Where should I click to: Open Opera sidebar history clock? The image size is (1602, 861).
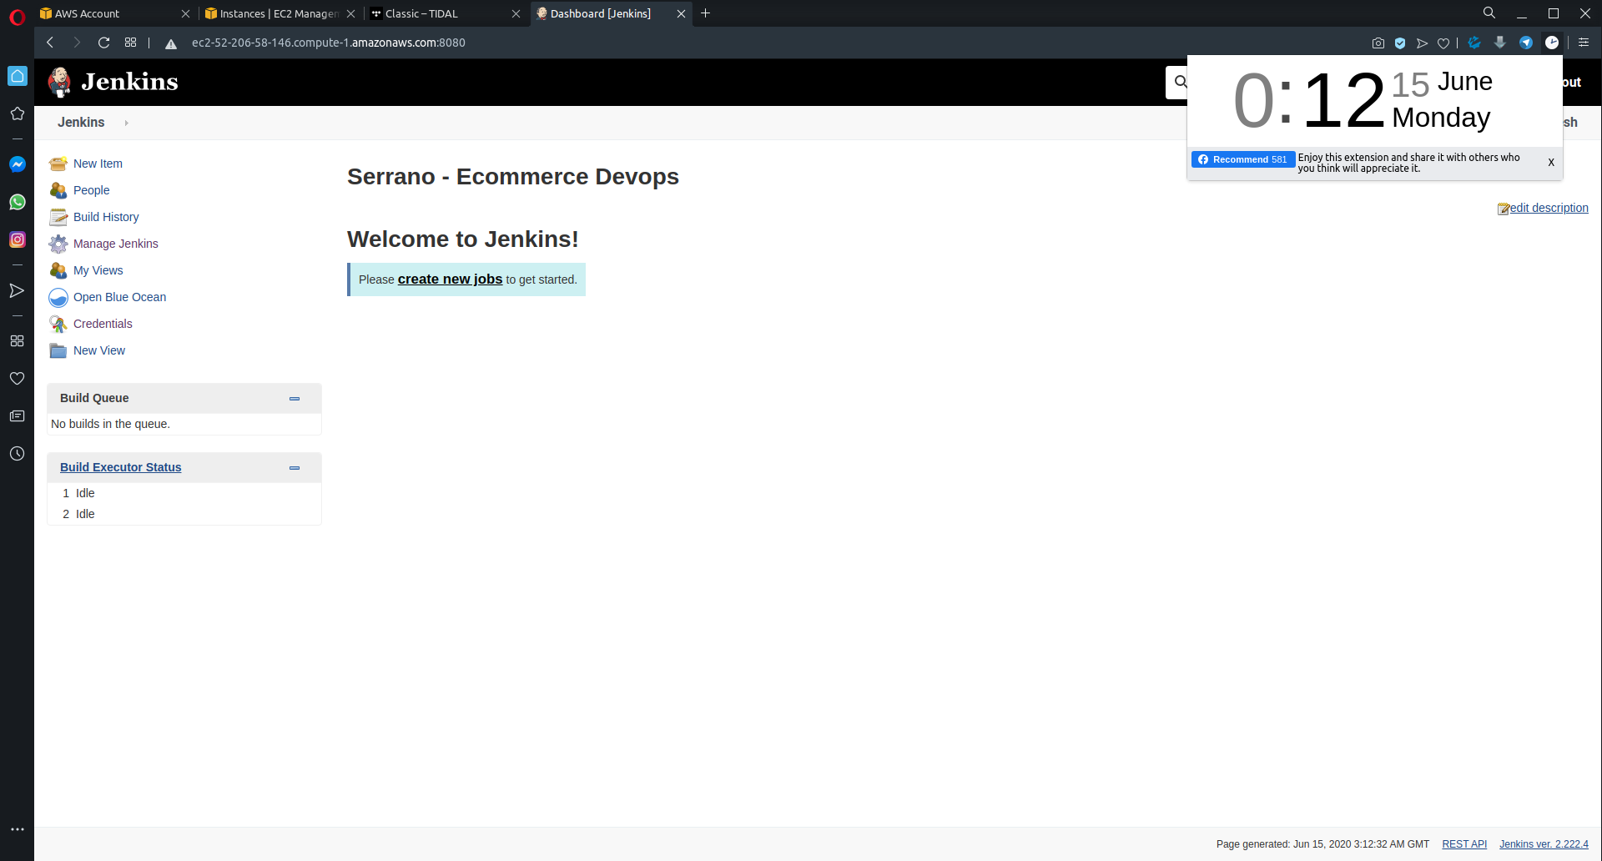pyautogui.click(x=17, y=454)
